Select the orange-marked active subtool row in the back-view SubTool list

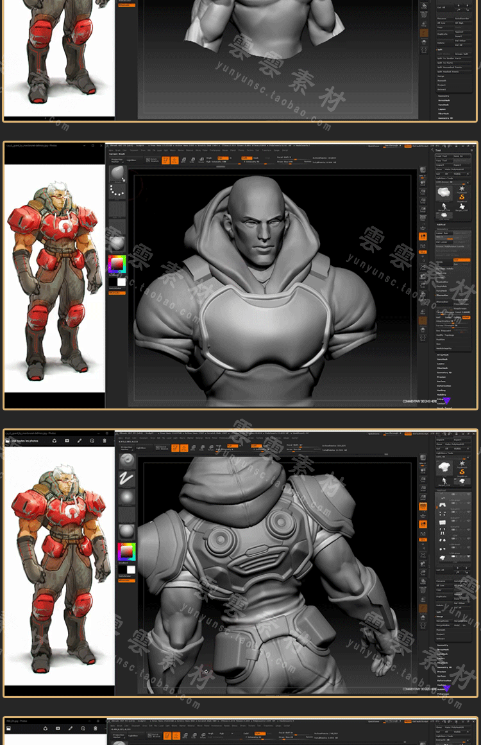click(x=453, y=505)
